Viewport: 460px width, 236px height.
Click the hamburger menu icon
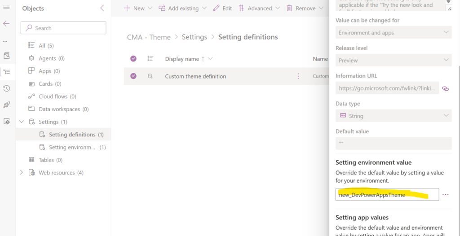(x=6, y=8)
